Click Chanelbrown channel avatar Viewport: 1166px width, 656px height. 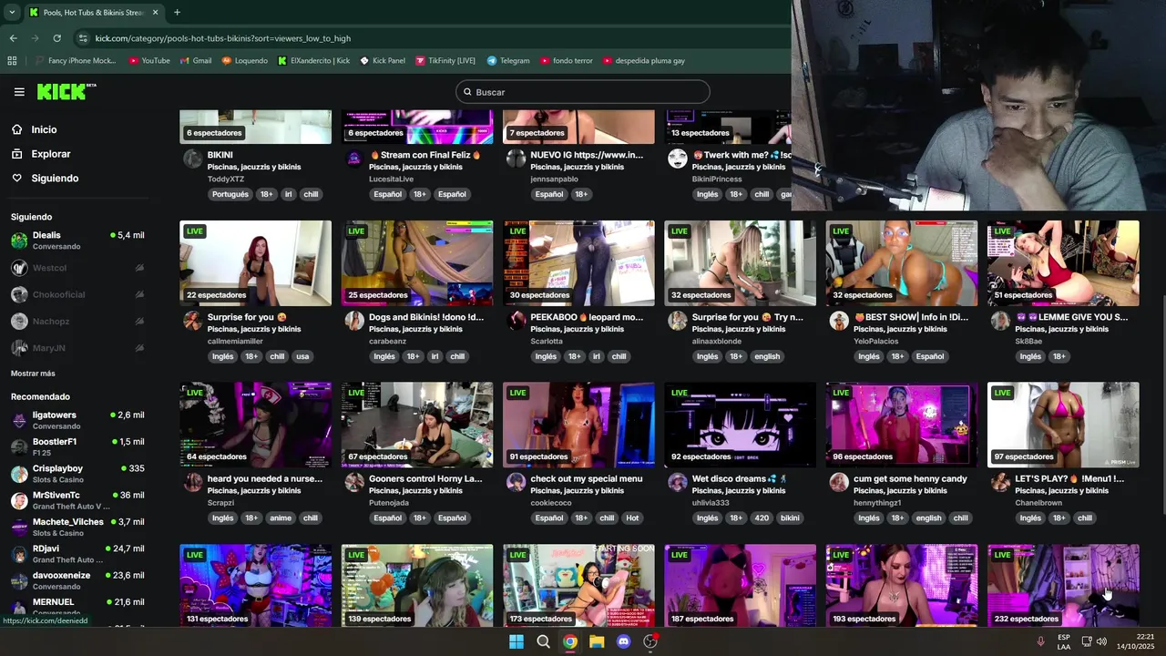[1000, 482]
